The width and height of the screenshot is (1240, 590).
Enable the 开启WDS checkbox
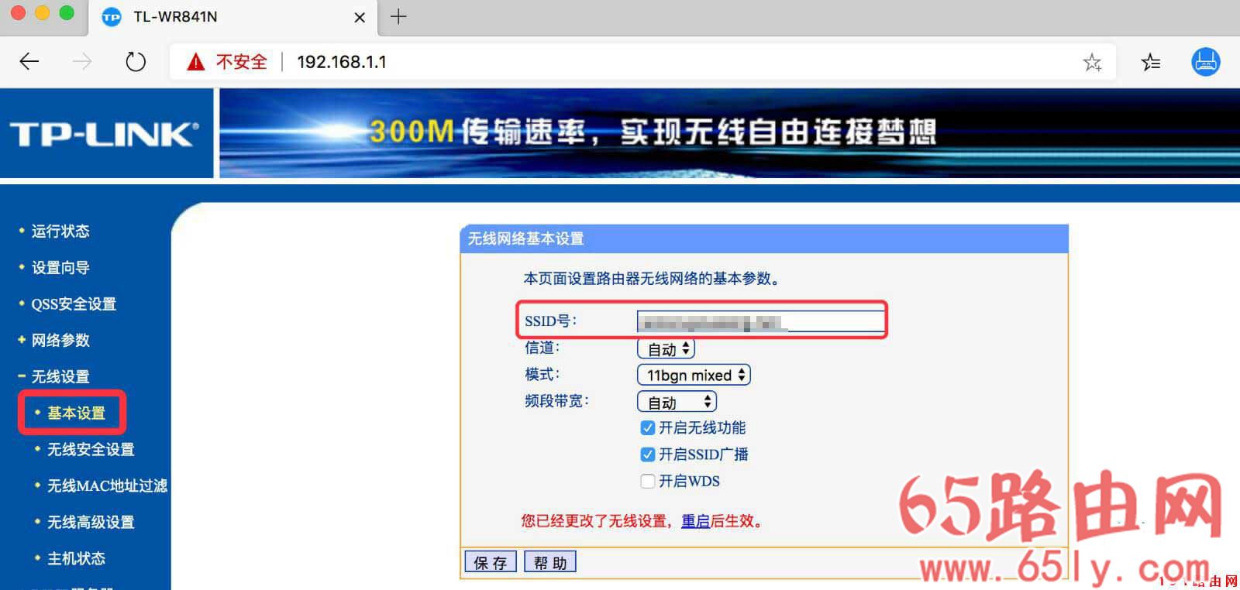pyautogui.click(x=648, y=481)
